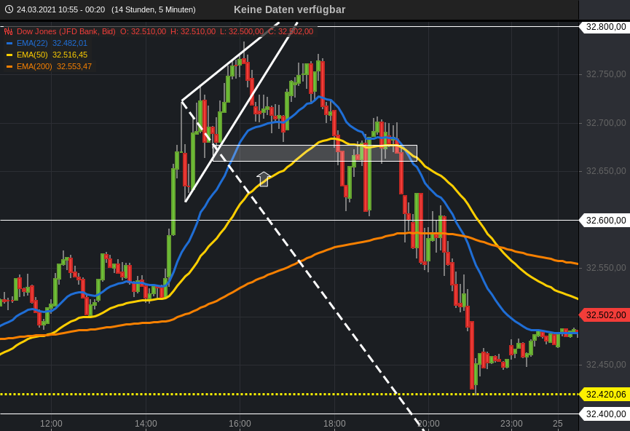This screenshot has width=630, height=431.
Task: Click the candlestick icon before Dow Jones
Action: point(9,31)
